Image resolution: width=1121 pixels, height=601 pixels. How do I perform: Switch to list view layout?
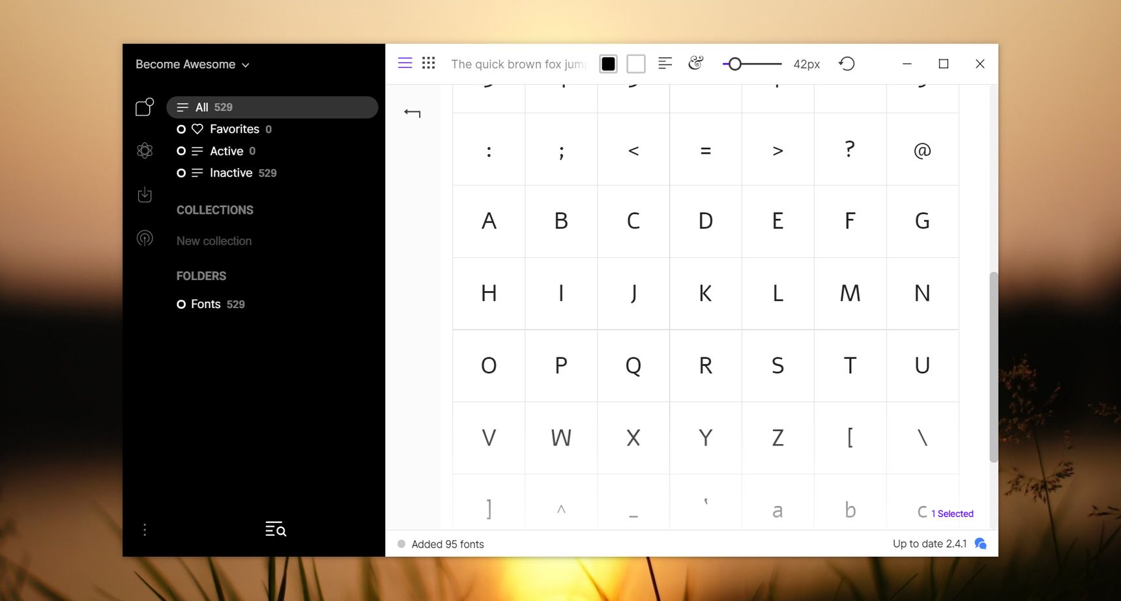point(405,63)
